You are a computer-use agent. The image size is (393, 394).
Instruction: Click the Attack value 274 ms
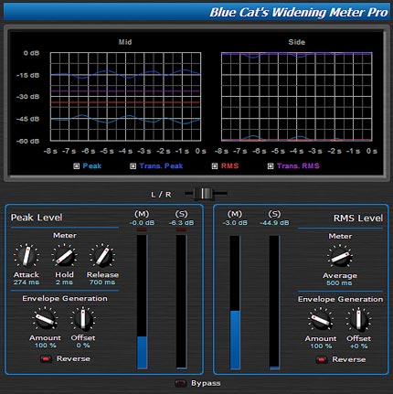(27, 282)
